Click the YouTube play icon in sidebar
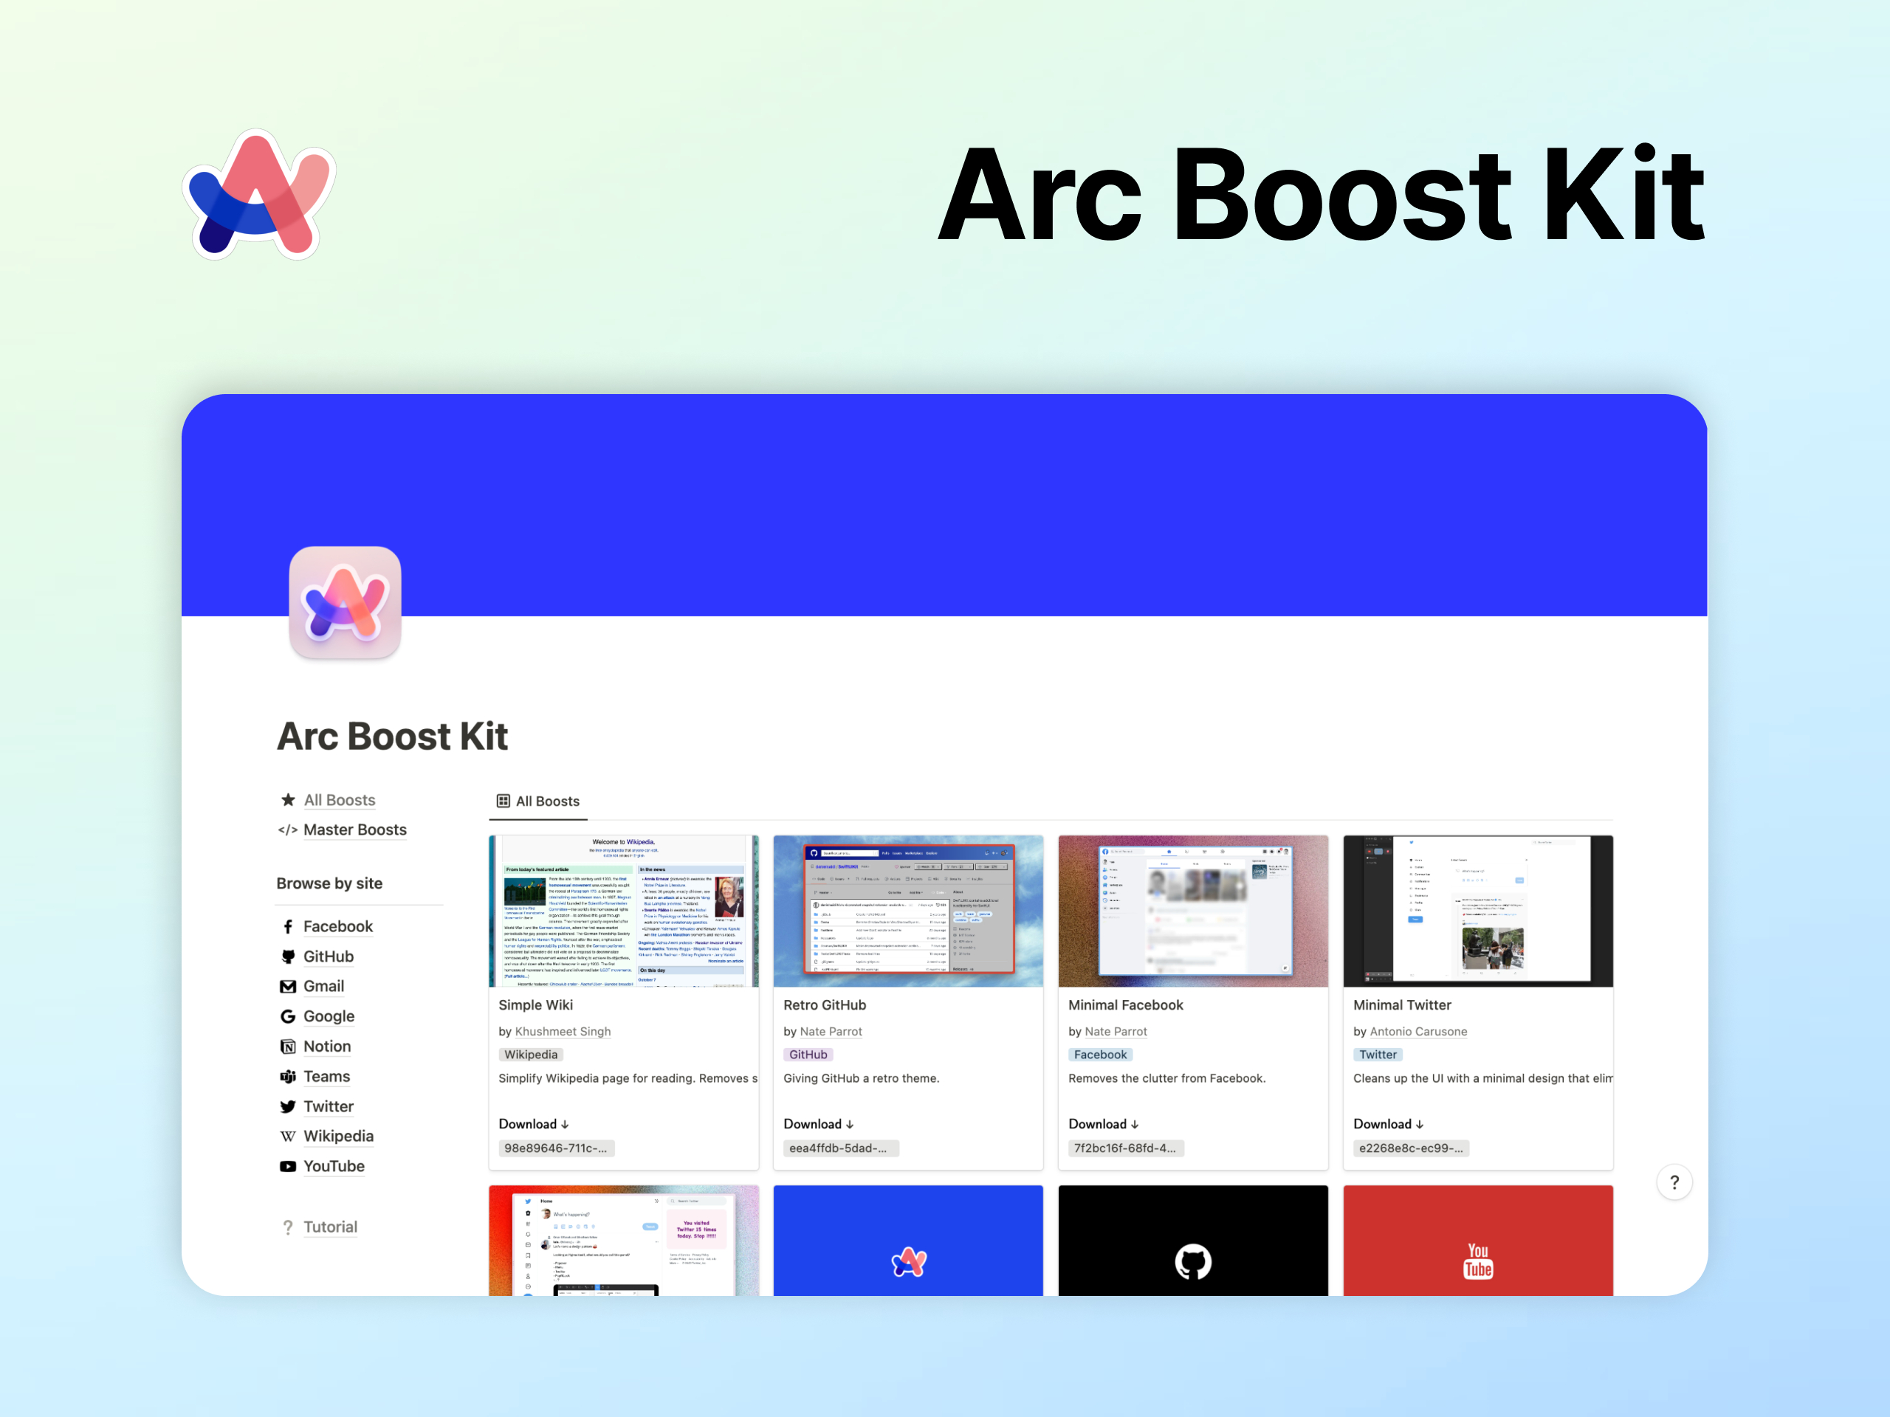Viewport: 1890px width, 1417px height. (x=288, y=1167)
